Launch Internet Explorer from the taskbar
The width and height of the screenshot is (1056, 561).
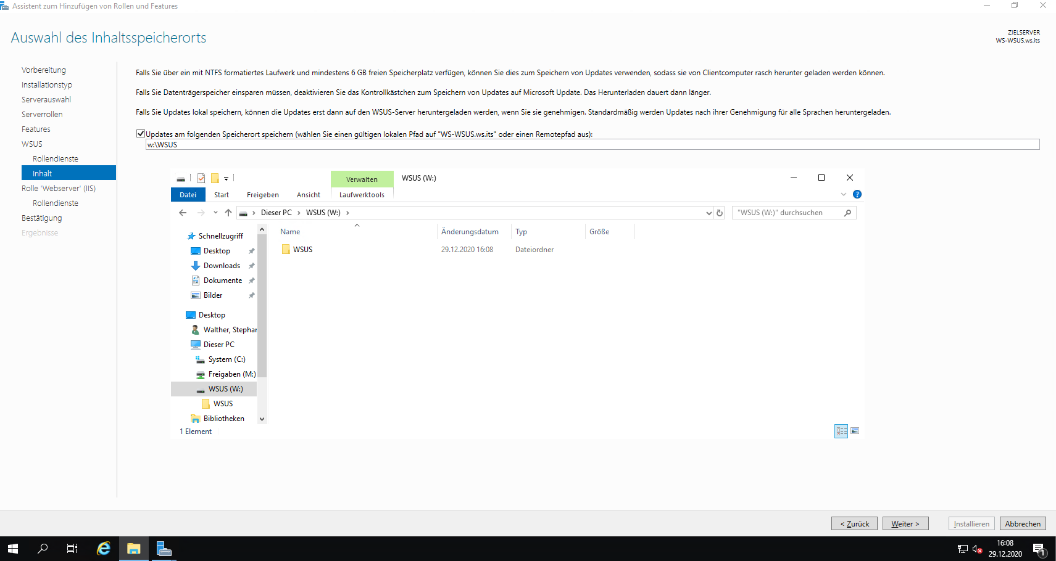point(104,549)
